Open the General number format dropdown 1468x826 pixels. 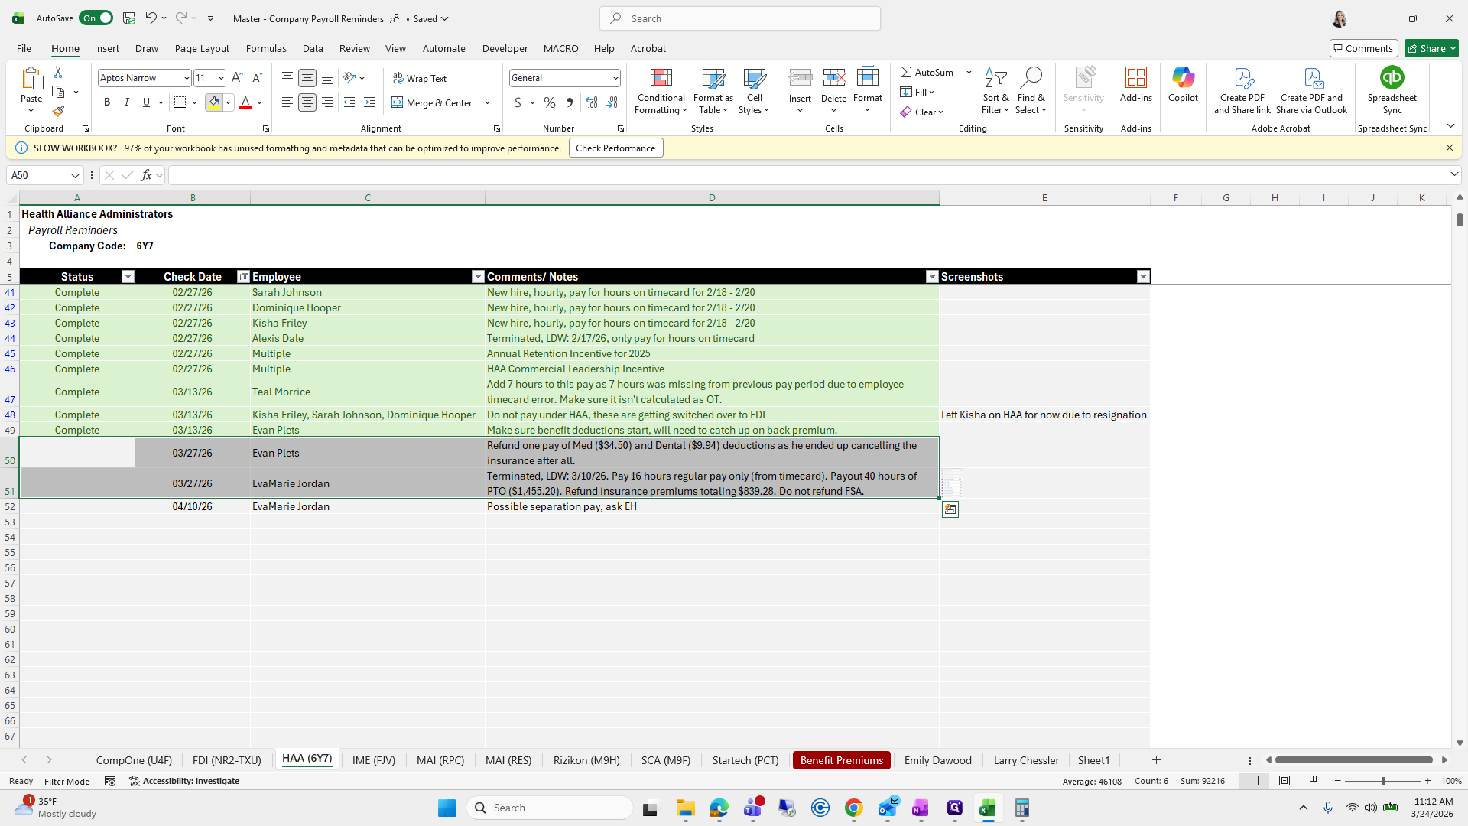click(x=615, y=78)
